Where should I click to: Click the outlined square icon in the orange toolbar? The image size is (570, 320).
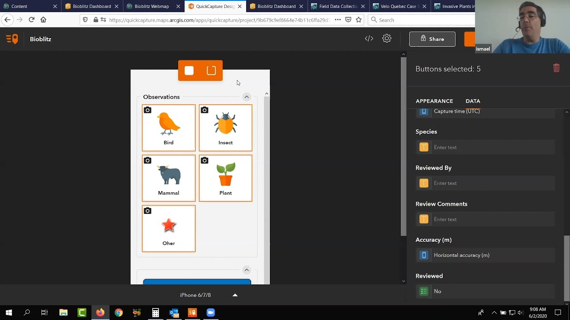212,71
